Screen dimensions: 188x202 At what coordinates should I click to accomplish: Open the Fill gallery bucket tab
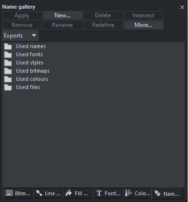78,193
